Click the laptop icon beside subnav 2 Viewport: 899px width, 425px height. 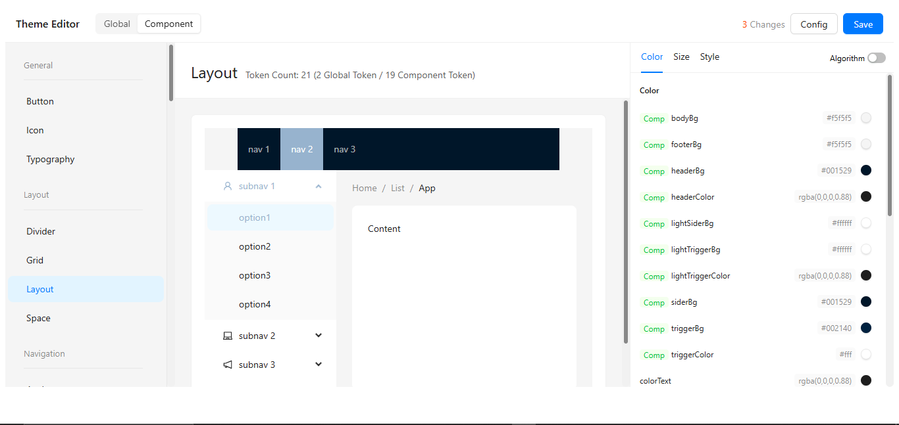point(228,336)
